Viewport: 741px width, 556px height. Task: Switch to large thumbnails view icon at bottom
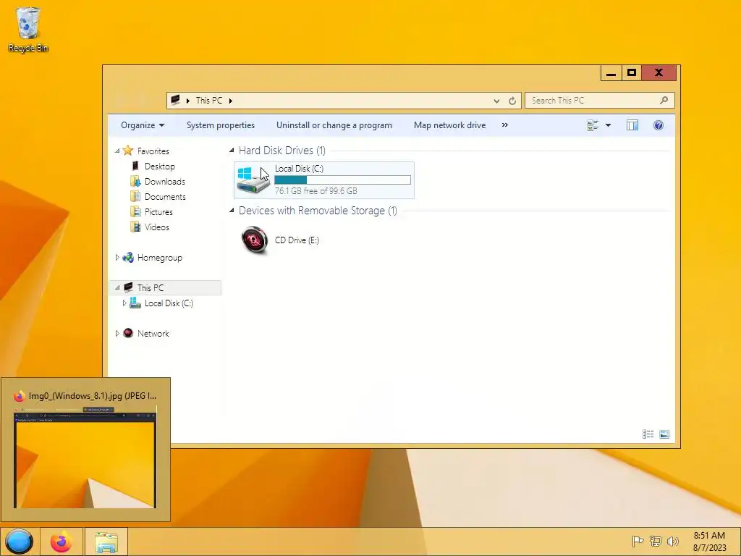(x=664, y=434)
